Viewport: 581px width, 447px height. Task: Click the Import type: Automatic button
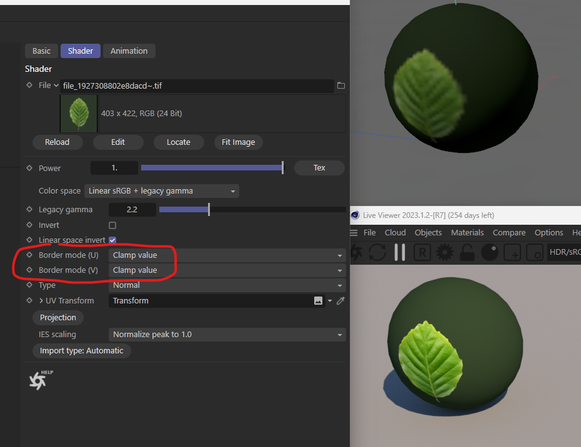pyautogui.click(x=81, y=351)
